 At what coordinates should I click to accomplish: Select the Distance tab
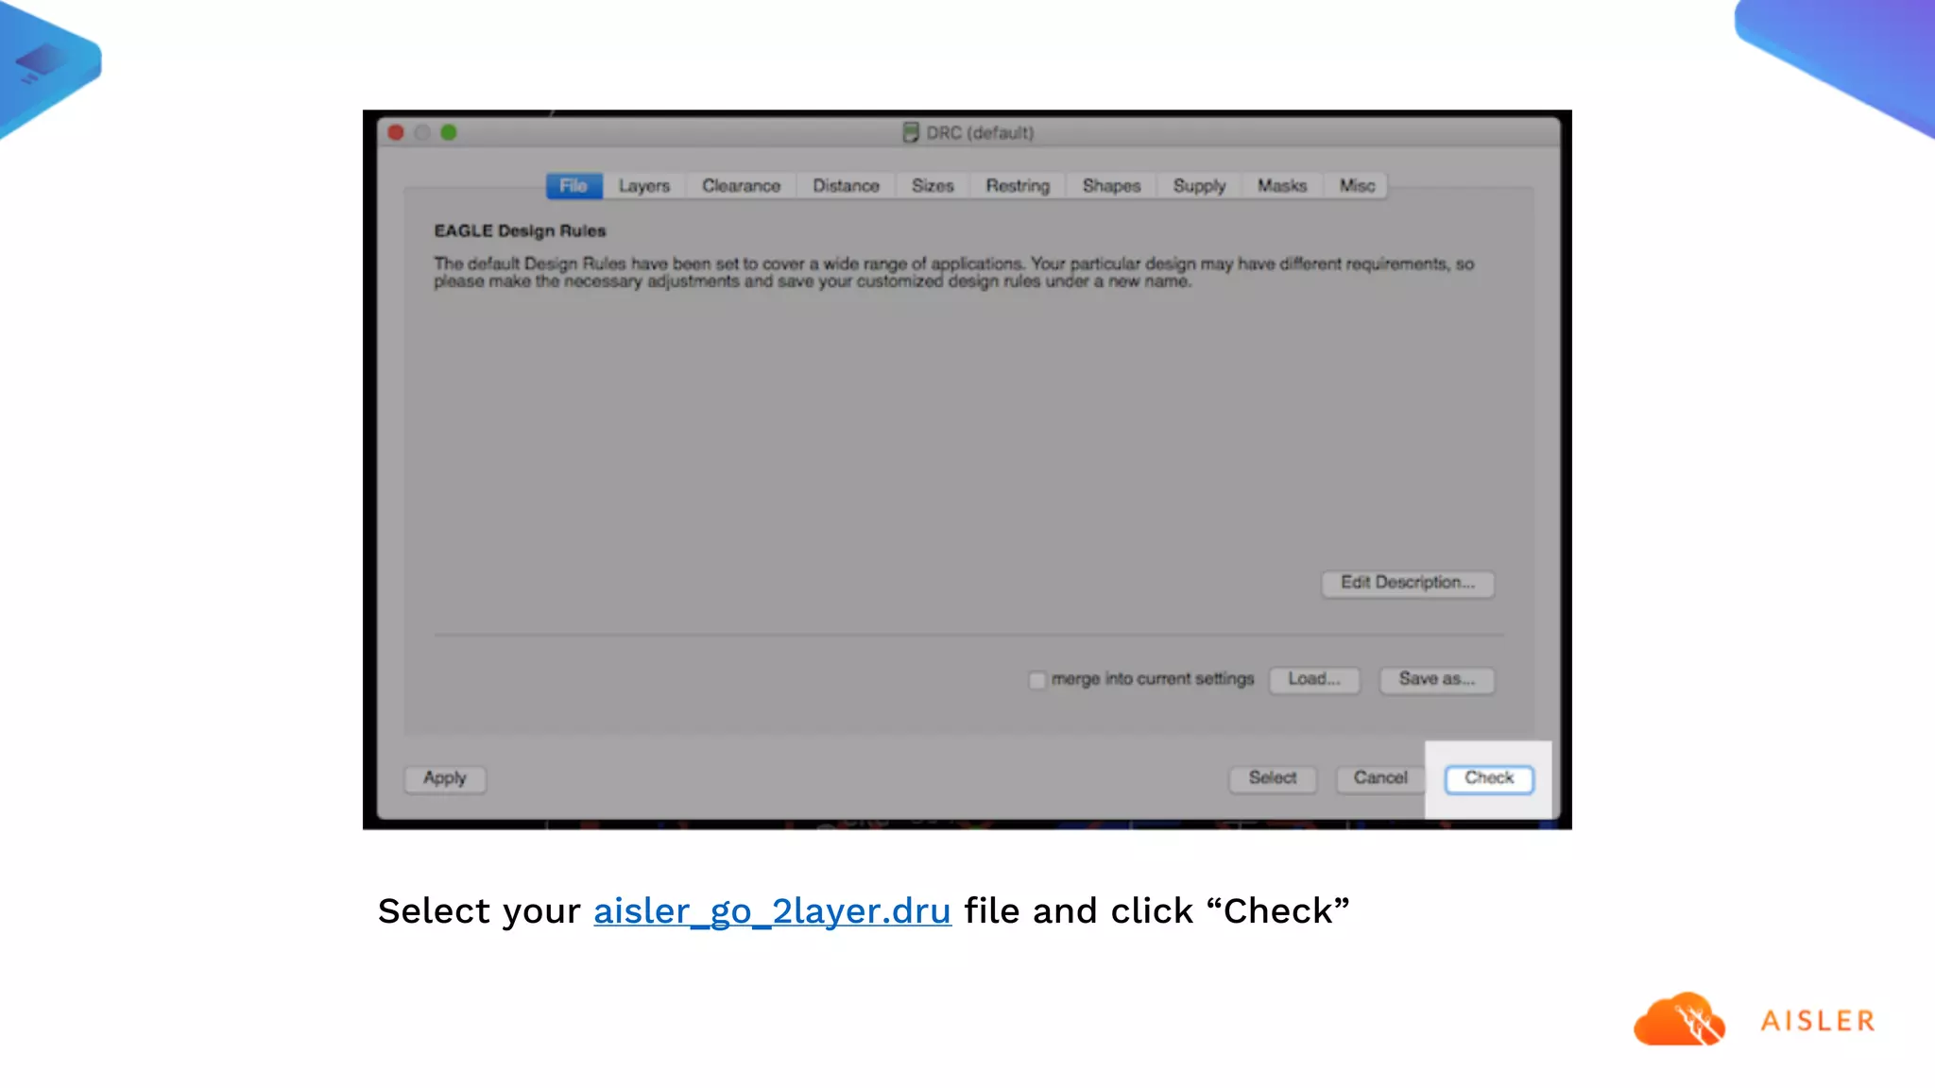[846, 186]
